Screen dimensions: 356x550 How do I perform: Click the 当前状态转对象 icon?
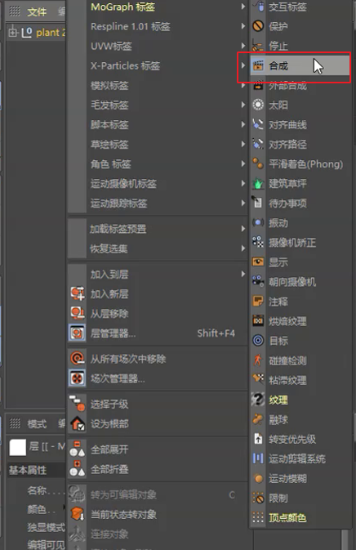77,514
